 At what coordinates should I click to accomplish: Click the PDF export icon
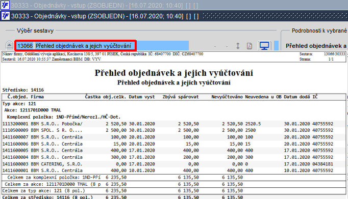pos(250,46)
